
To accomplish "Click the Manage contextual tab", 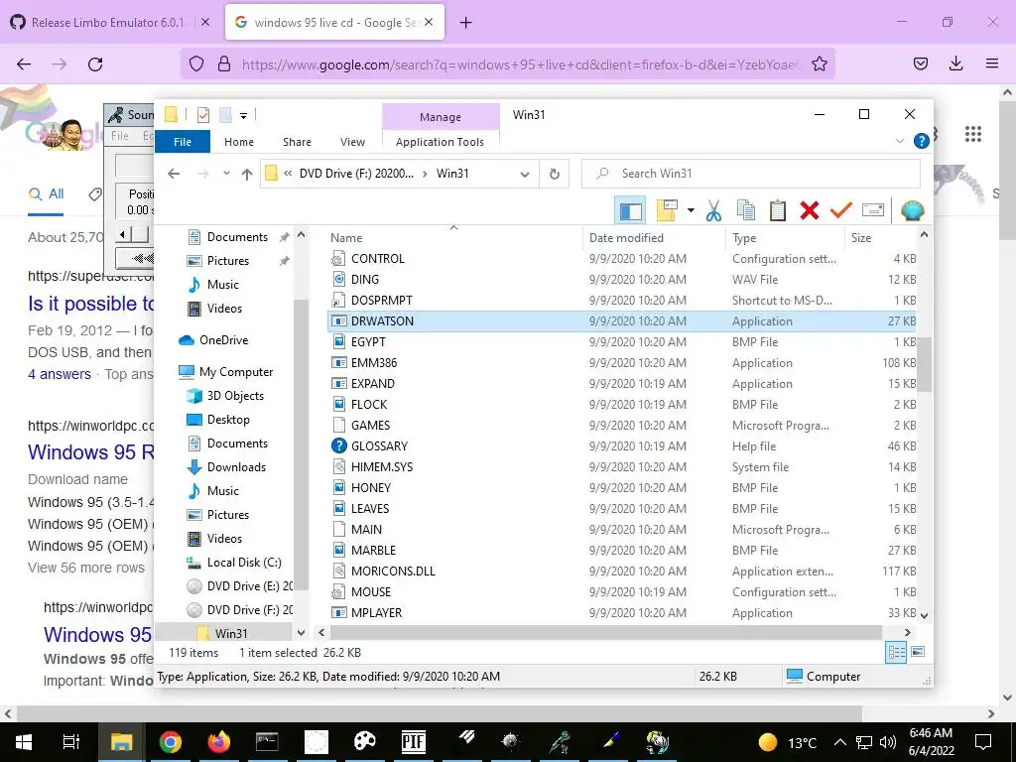I will click(441, 117).
